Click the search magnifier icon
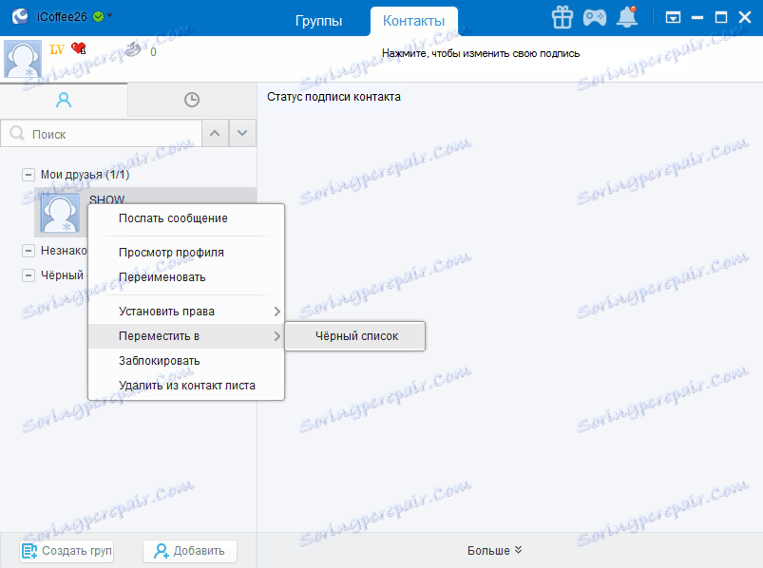Screen dimensions: 763x568 pyautogui.click(x=17, y=133)
